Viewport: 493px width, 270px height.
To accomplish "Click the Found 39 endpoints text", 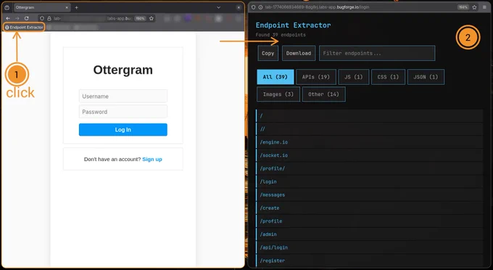I will click(x=281, y=35).
